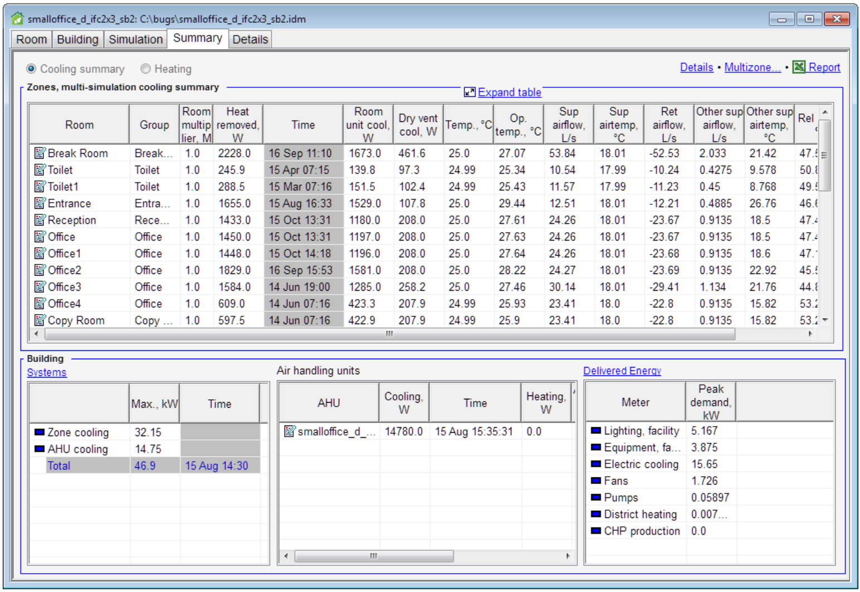Select the Cooling summary radio button
The height and width of the screenshot is (592, 860).
coord(32,69)
